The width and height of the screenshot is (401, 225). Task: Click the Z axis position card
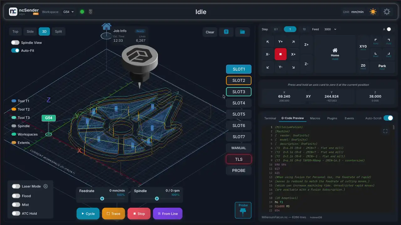(x=375, y=97)
